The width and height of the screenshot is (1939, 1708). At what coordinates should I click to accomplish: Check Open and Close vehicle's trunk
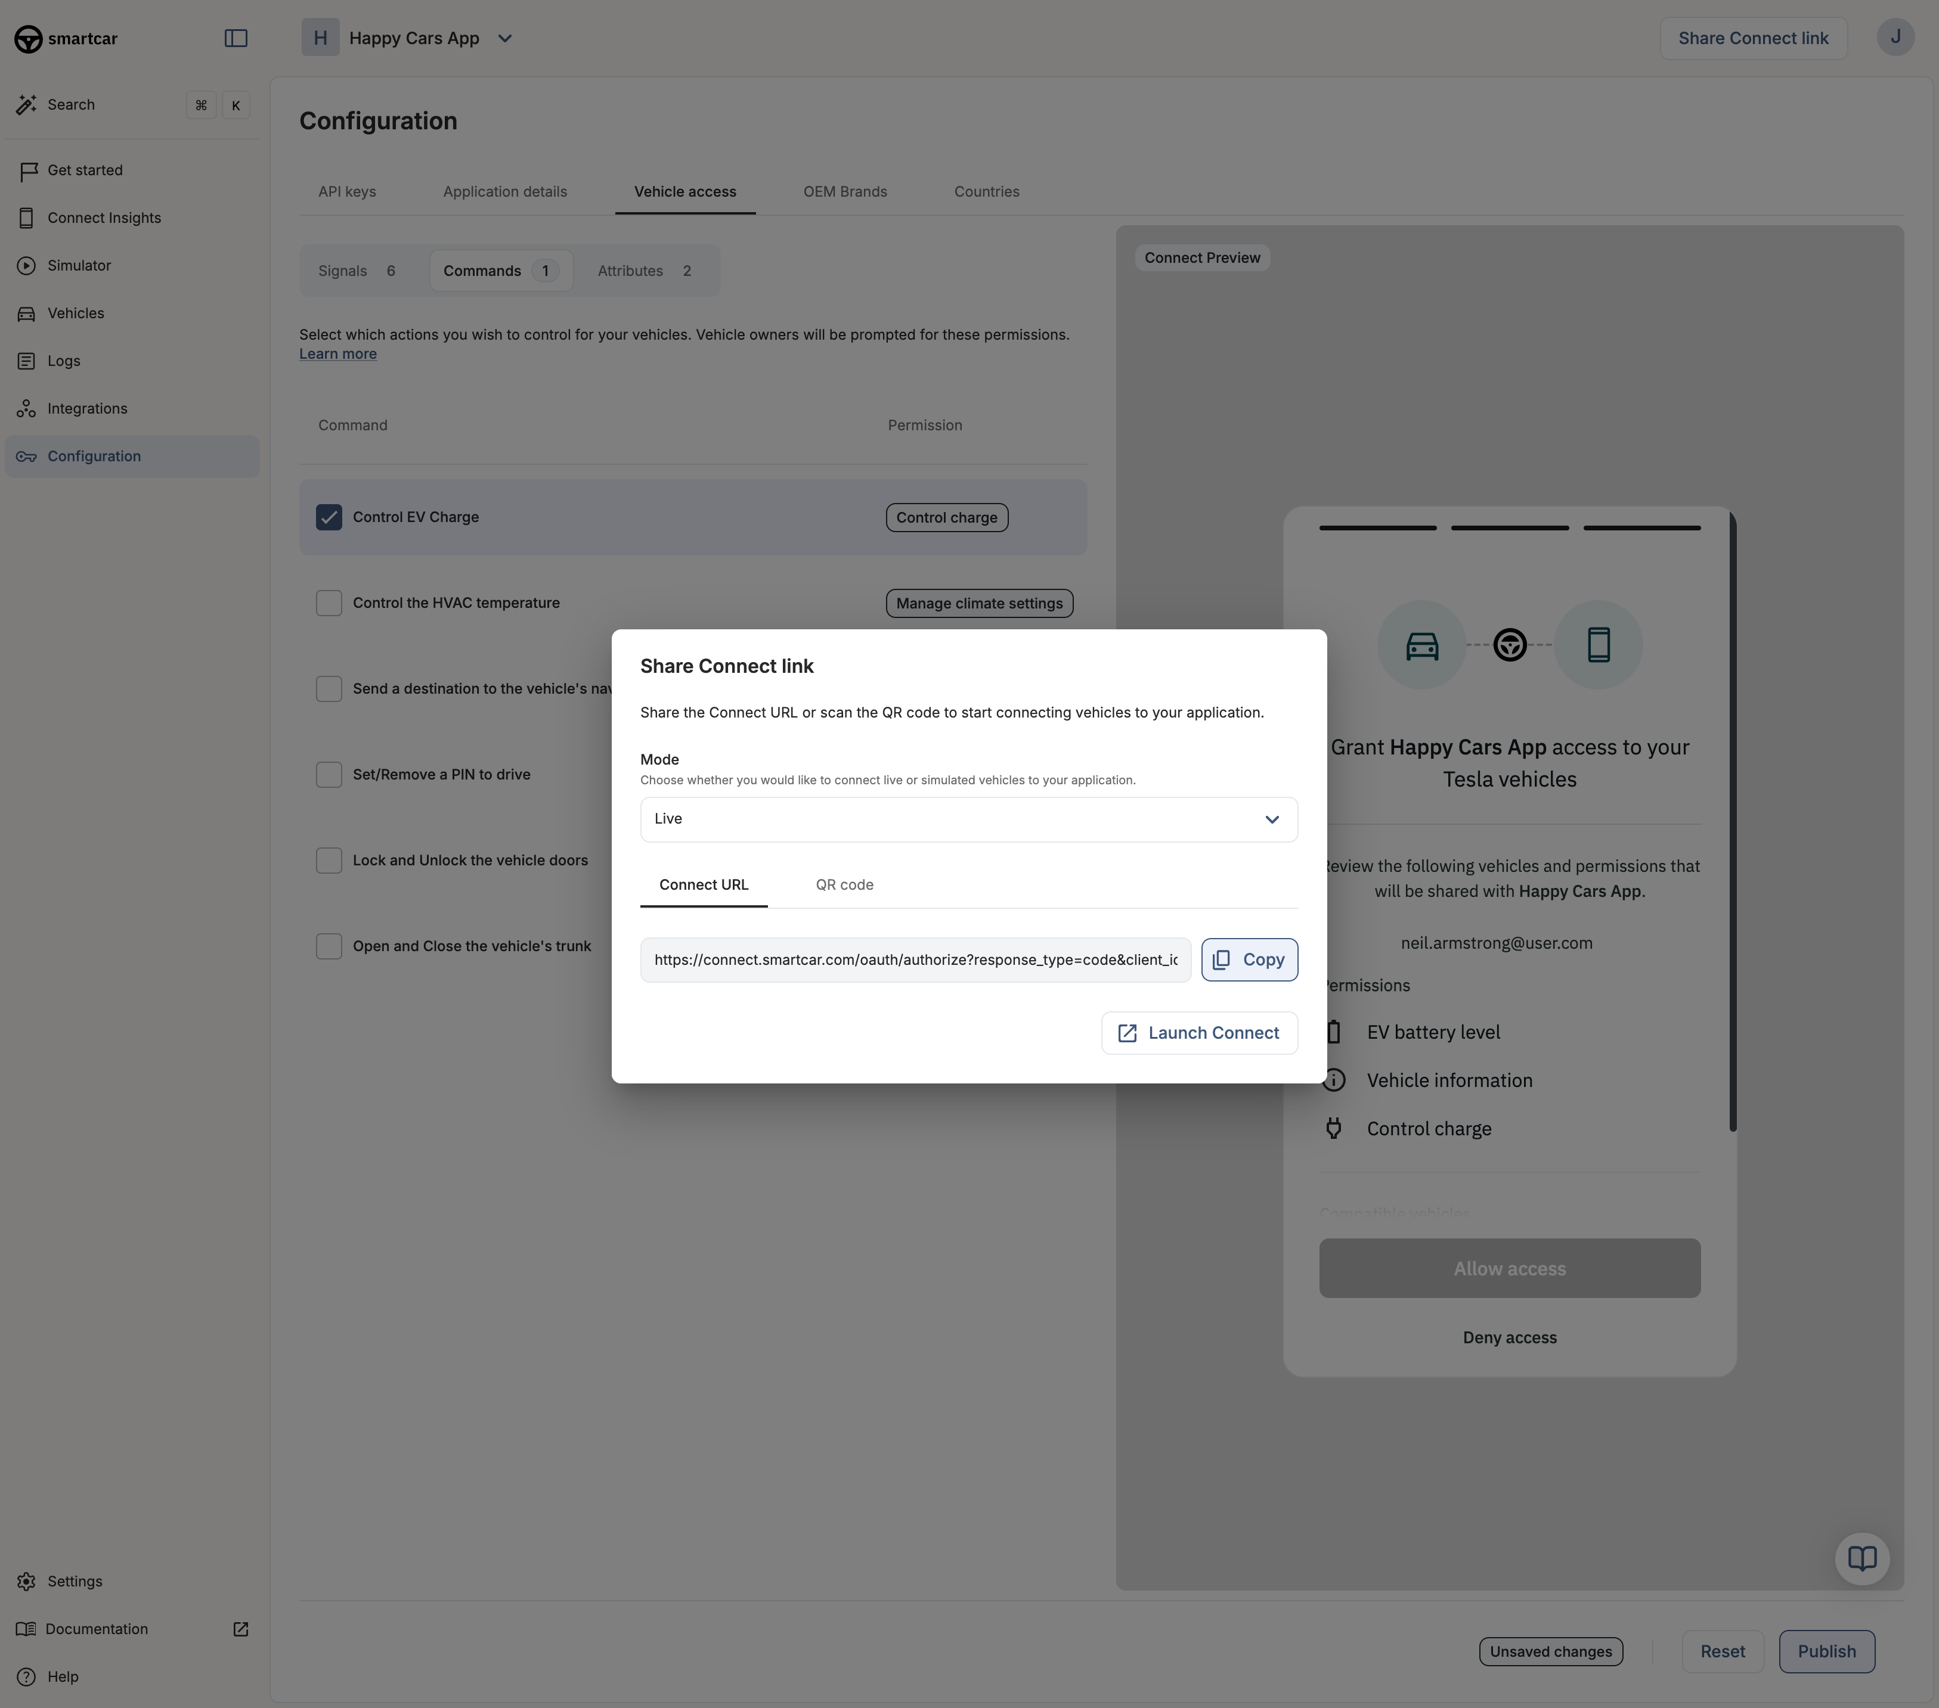(328, 946)
